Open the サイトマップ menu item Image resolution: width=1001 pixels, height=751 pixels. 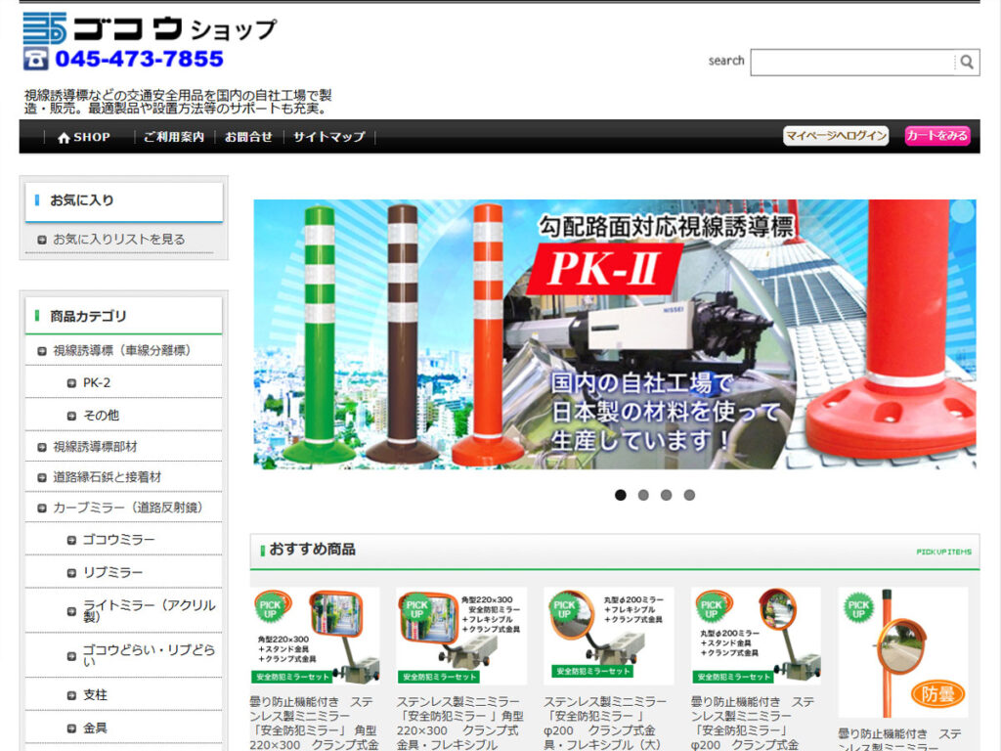[x=328, y=137]
